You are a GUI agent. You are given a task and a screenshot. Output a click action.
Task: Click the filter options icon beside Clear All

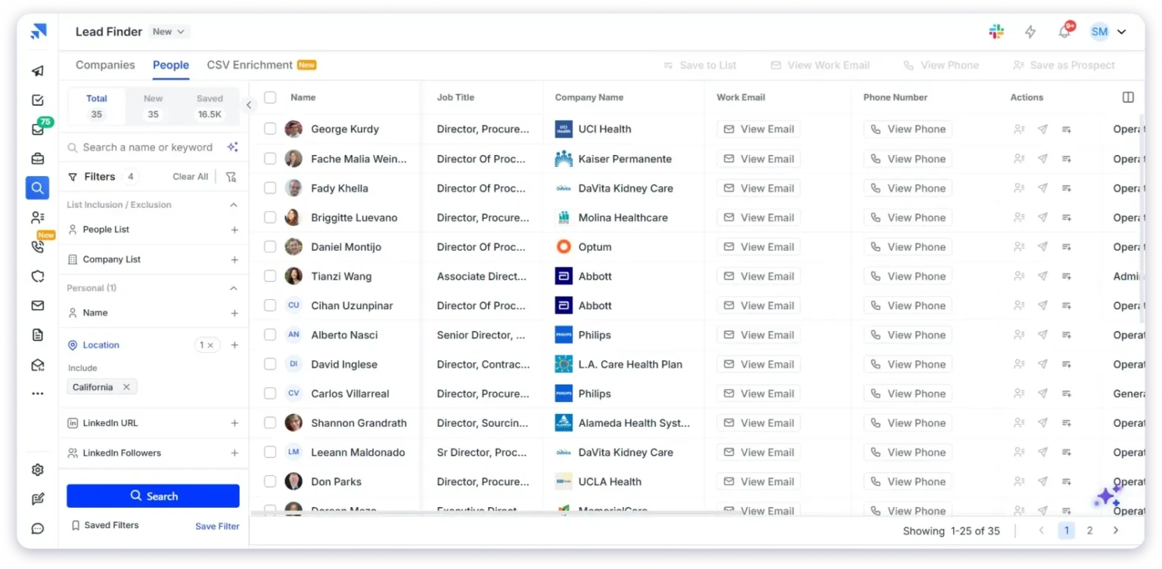(x=231, y=177)
